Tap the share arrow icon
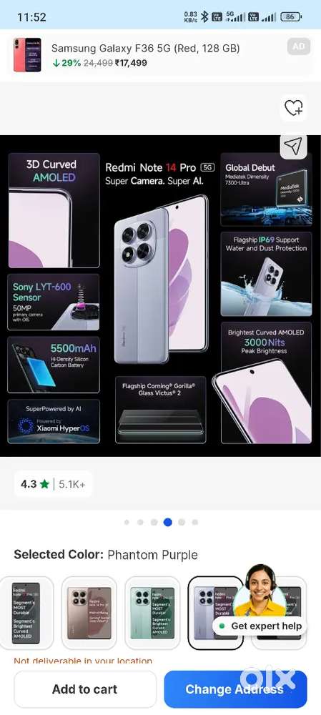The image size is (321, 715). point(293,146)
